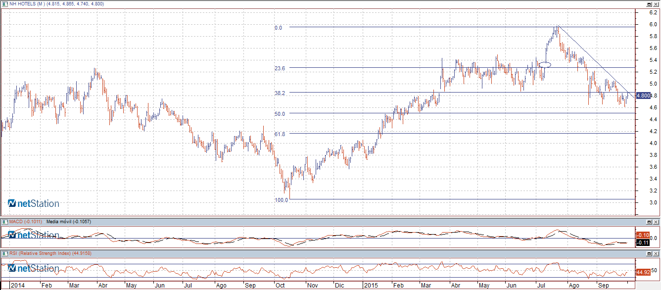Select the 61.8 Fibonacci level label
661x290 pixels.
pyautogui.click(x=279, y=134)
